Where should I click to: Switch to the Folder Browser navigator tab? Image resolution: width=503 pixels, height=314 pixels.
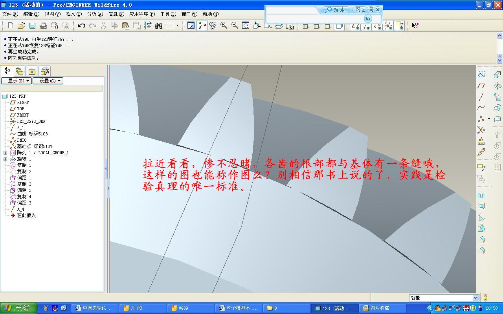19,71
